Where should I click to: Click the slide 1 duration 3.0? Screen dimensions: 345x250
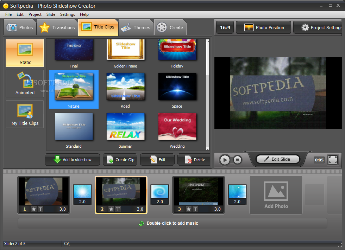[x=63, y=209]
